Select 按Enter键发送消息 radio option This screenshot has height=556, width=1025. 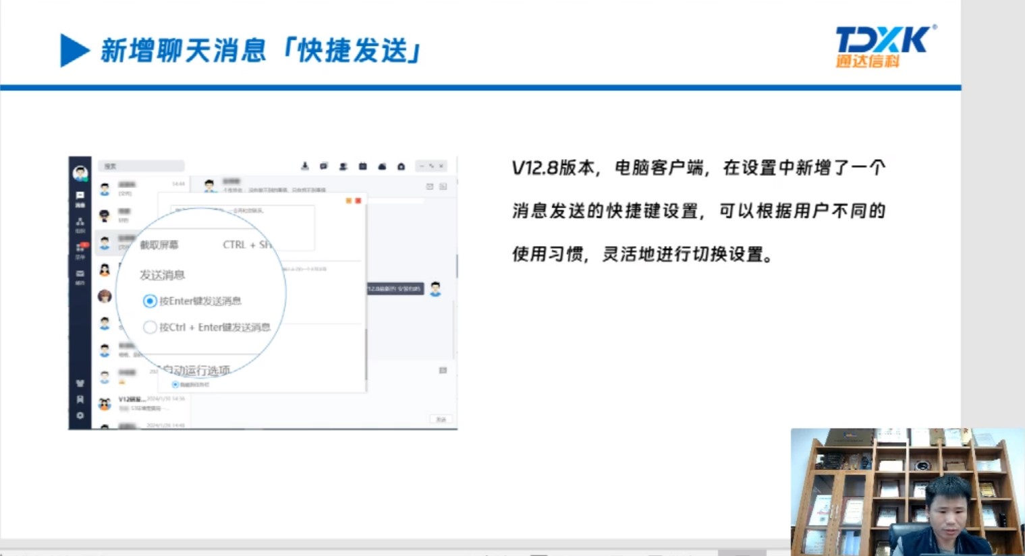[x=150, y=301]
